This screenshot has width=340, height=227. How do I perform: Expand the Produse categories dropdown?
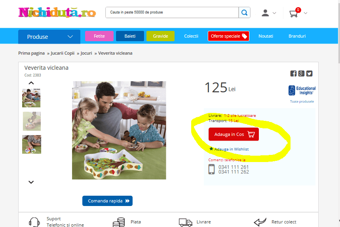point(49,37)
